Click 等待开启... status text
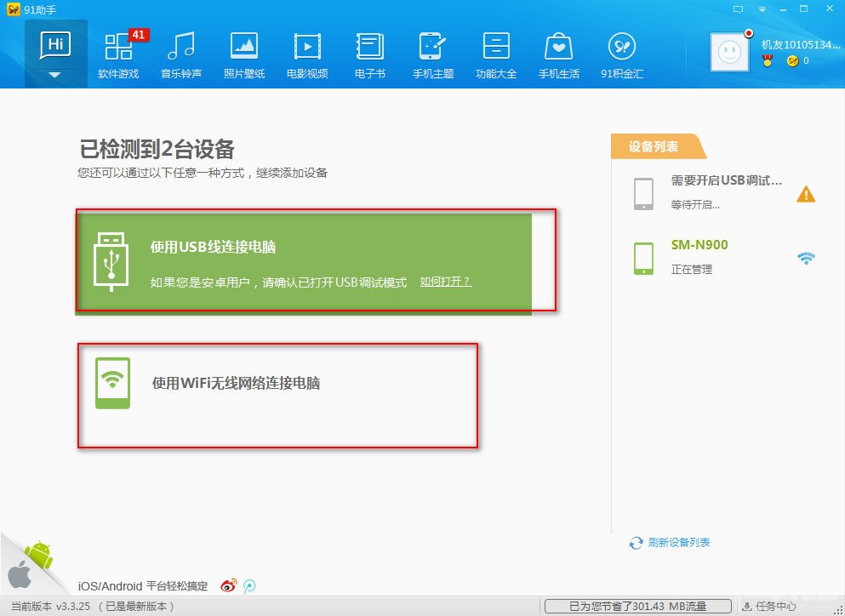 click(x=695, y=205)
